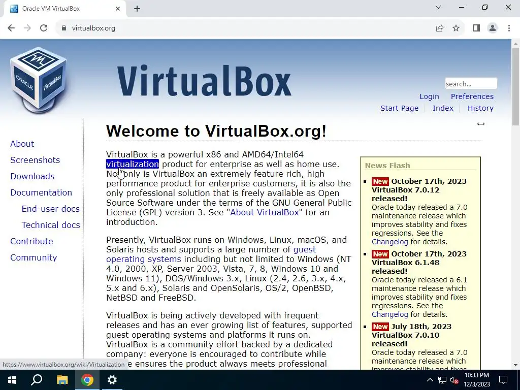Open Technical docs link

pyautogui.click(x=51, y=225)
